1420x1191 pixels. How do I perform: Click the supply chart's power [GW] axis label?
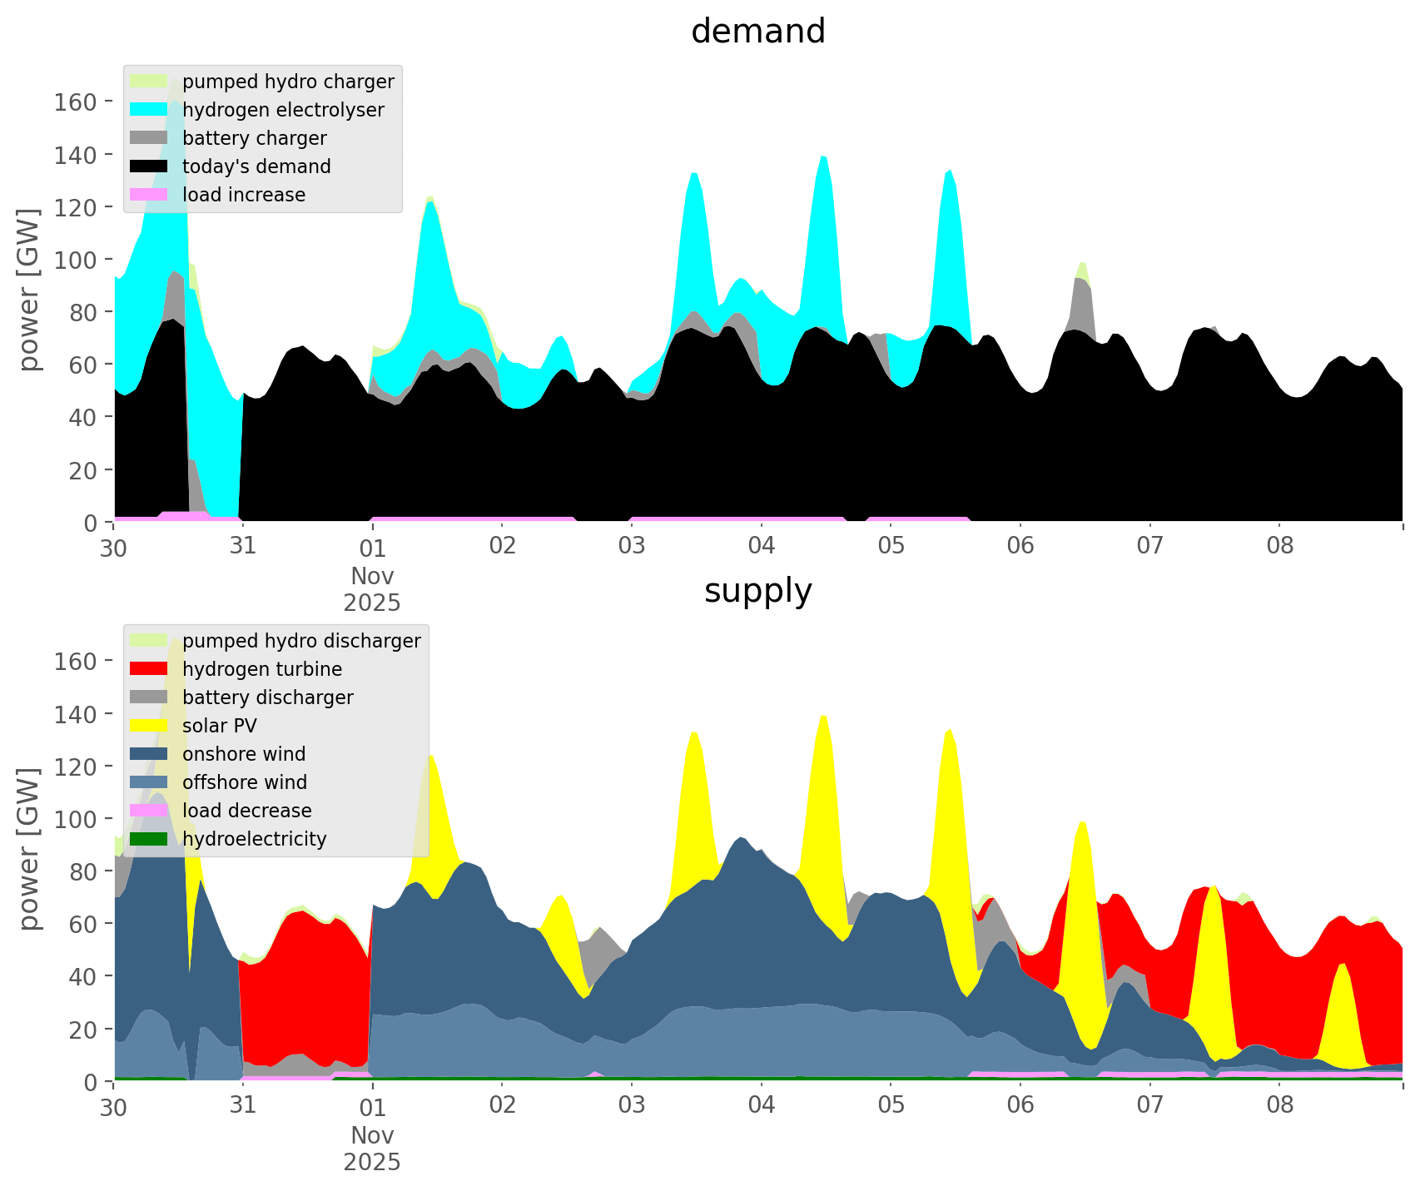(x=29, y=849)
